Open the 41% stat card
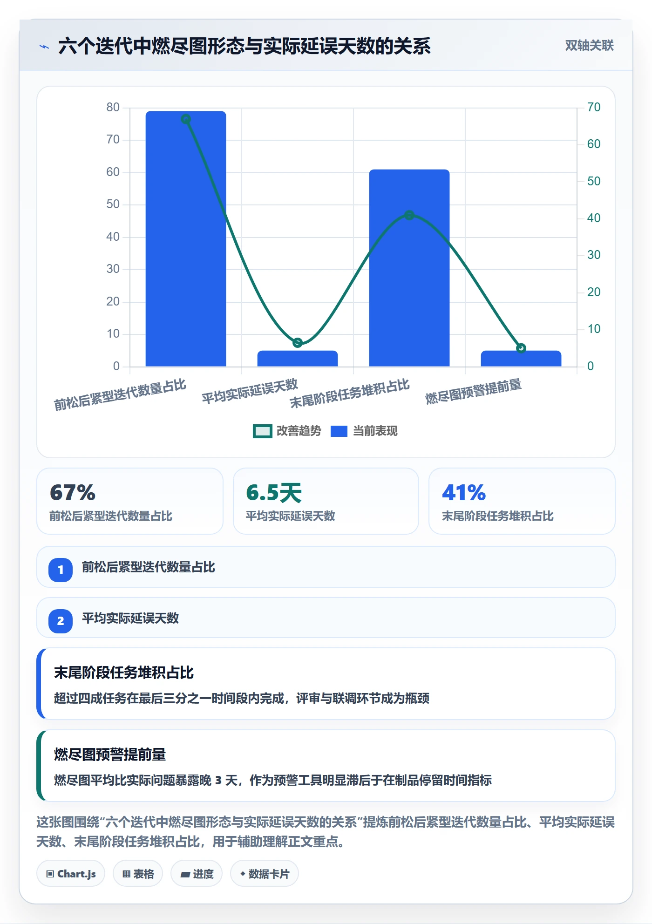This screenshot has height=924, width=652. coord(522,501)
